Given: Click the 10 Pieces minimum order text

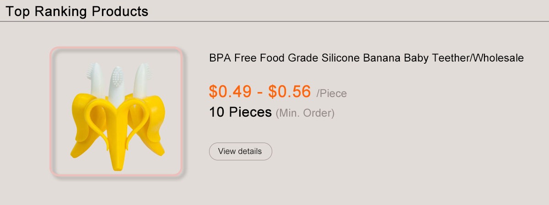Looking at the screenshot, I should 240,112.
